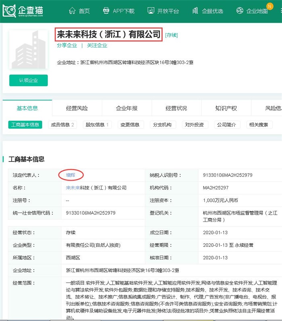Viewport: 282px width, 321px height.
Task: Click 西湖区 in the 所属地区 row
Action: point(73,258)
